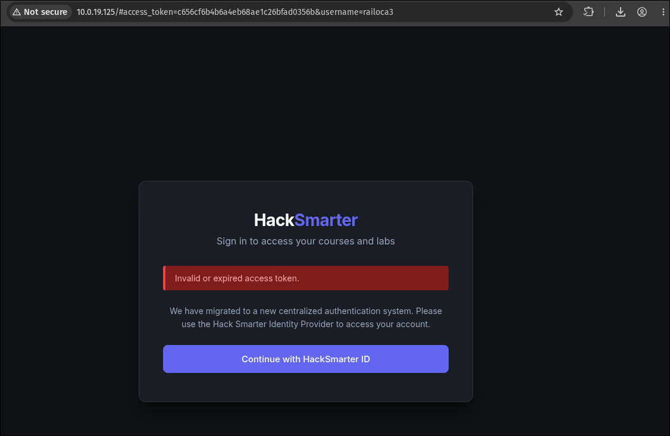Image resolution: width=670 pixels, height=436 pixels.
Task: Open the browser profile avatar icon
Action: [x=642, y=12]
